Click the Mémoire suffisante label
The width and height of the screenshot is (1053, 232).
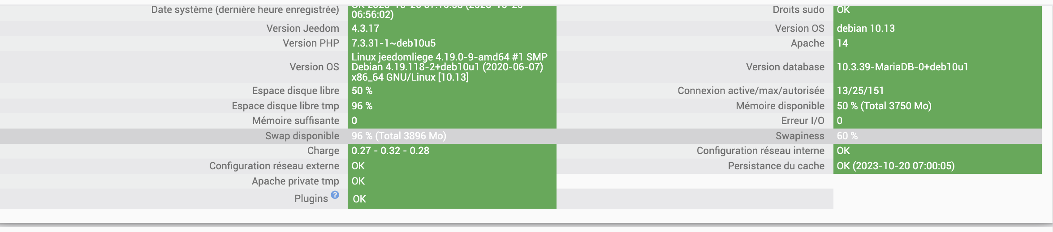pos(295,120)
